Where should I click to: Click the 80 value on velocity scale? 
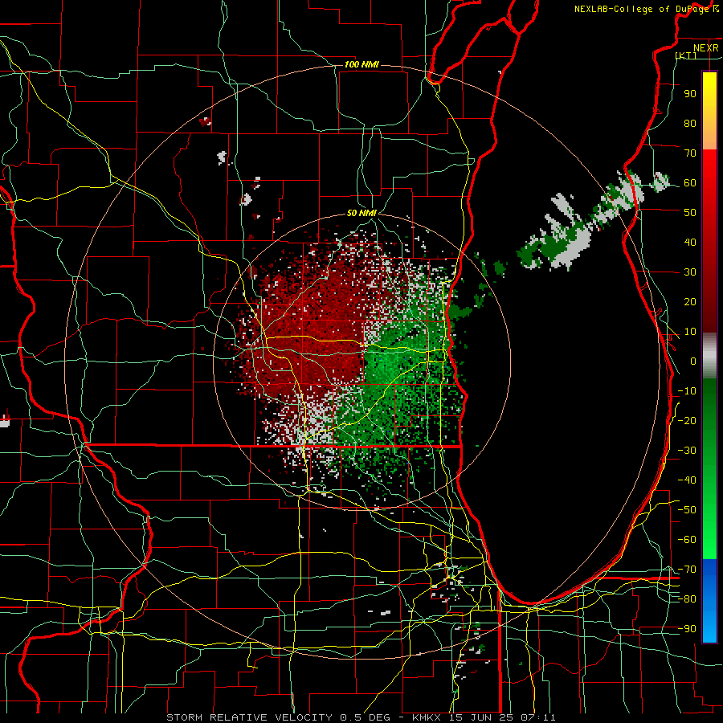pos(690,124)
